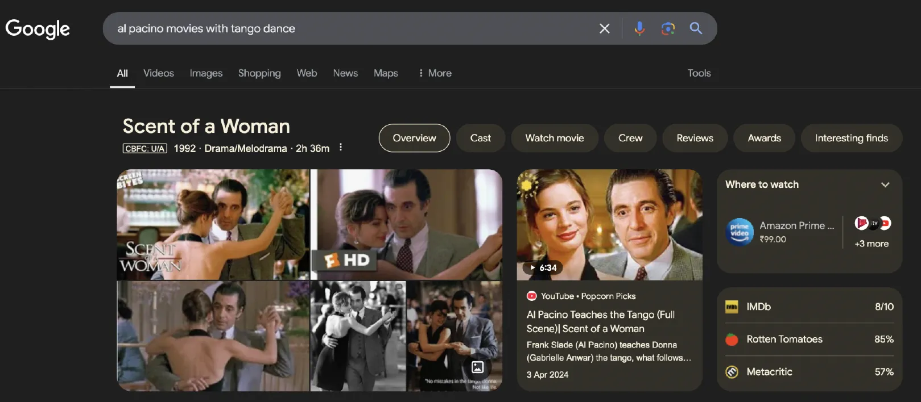This screenshot has height=402, width=921.
Task: Click the magnifying glass search button
Action: [x=696, y=28]
